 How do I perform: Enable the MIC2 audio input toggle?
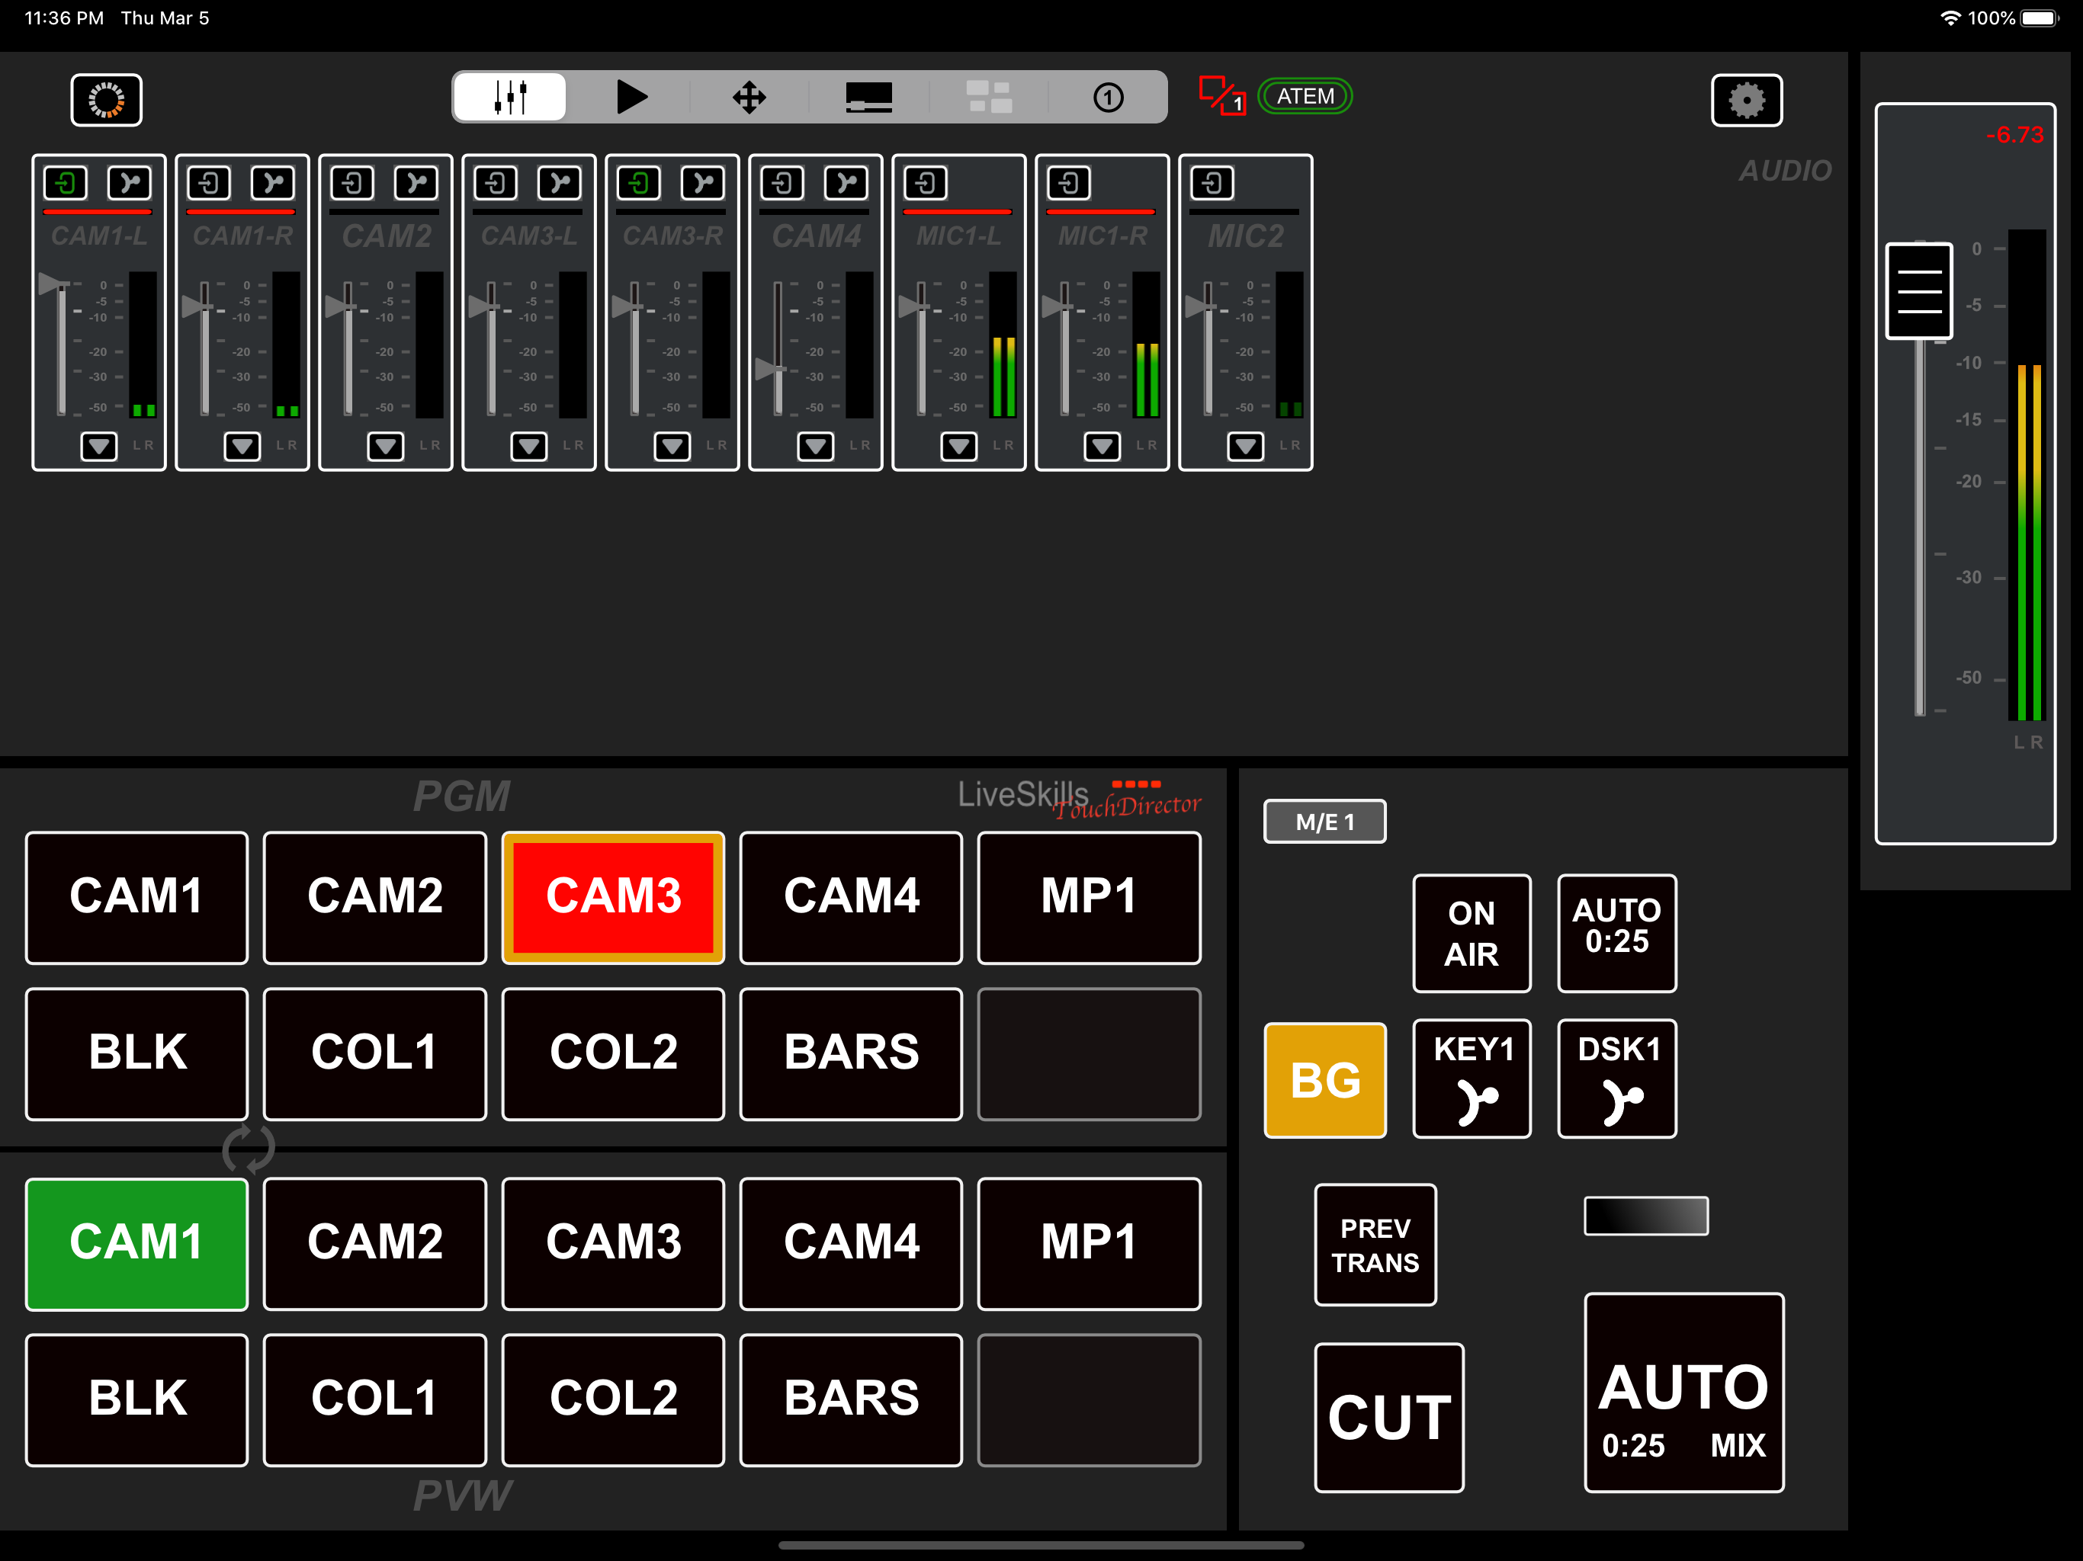pyautogui.click(x=1212, y=183)
